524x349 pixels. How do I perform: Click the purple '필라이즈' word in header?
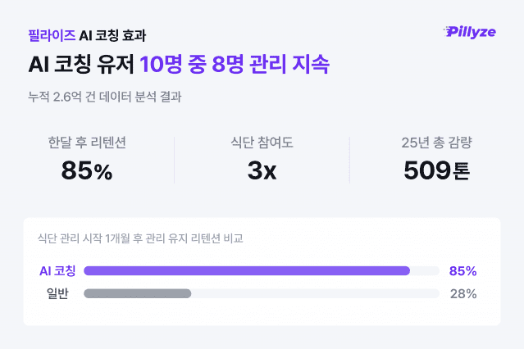50,35
